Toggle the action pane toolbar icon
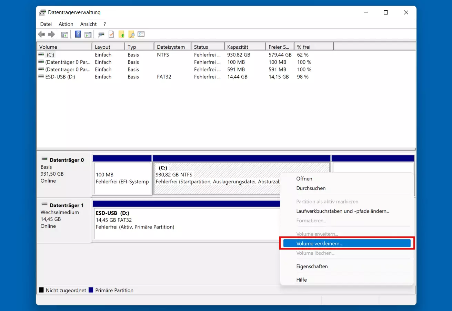The height and width of the screenshot is (311, 452). (88, 34)
